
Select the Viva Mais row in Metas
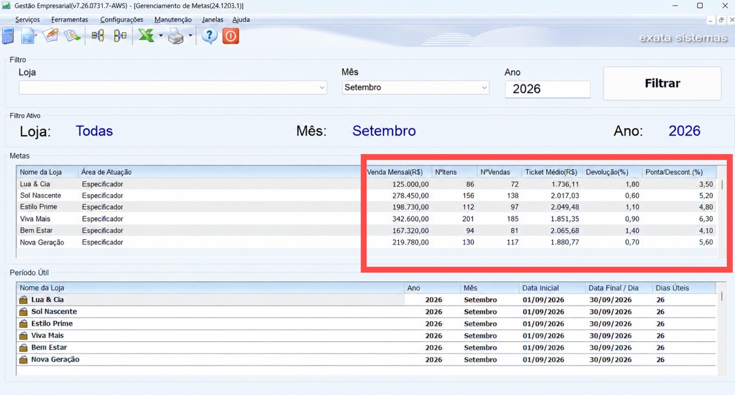(x=367, y=219)
